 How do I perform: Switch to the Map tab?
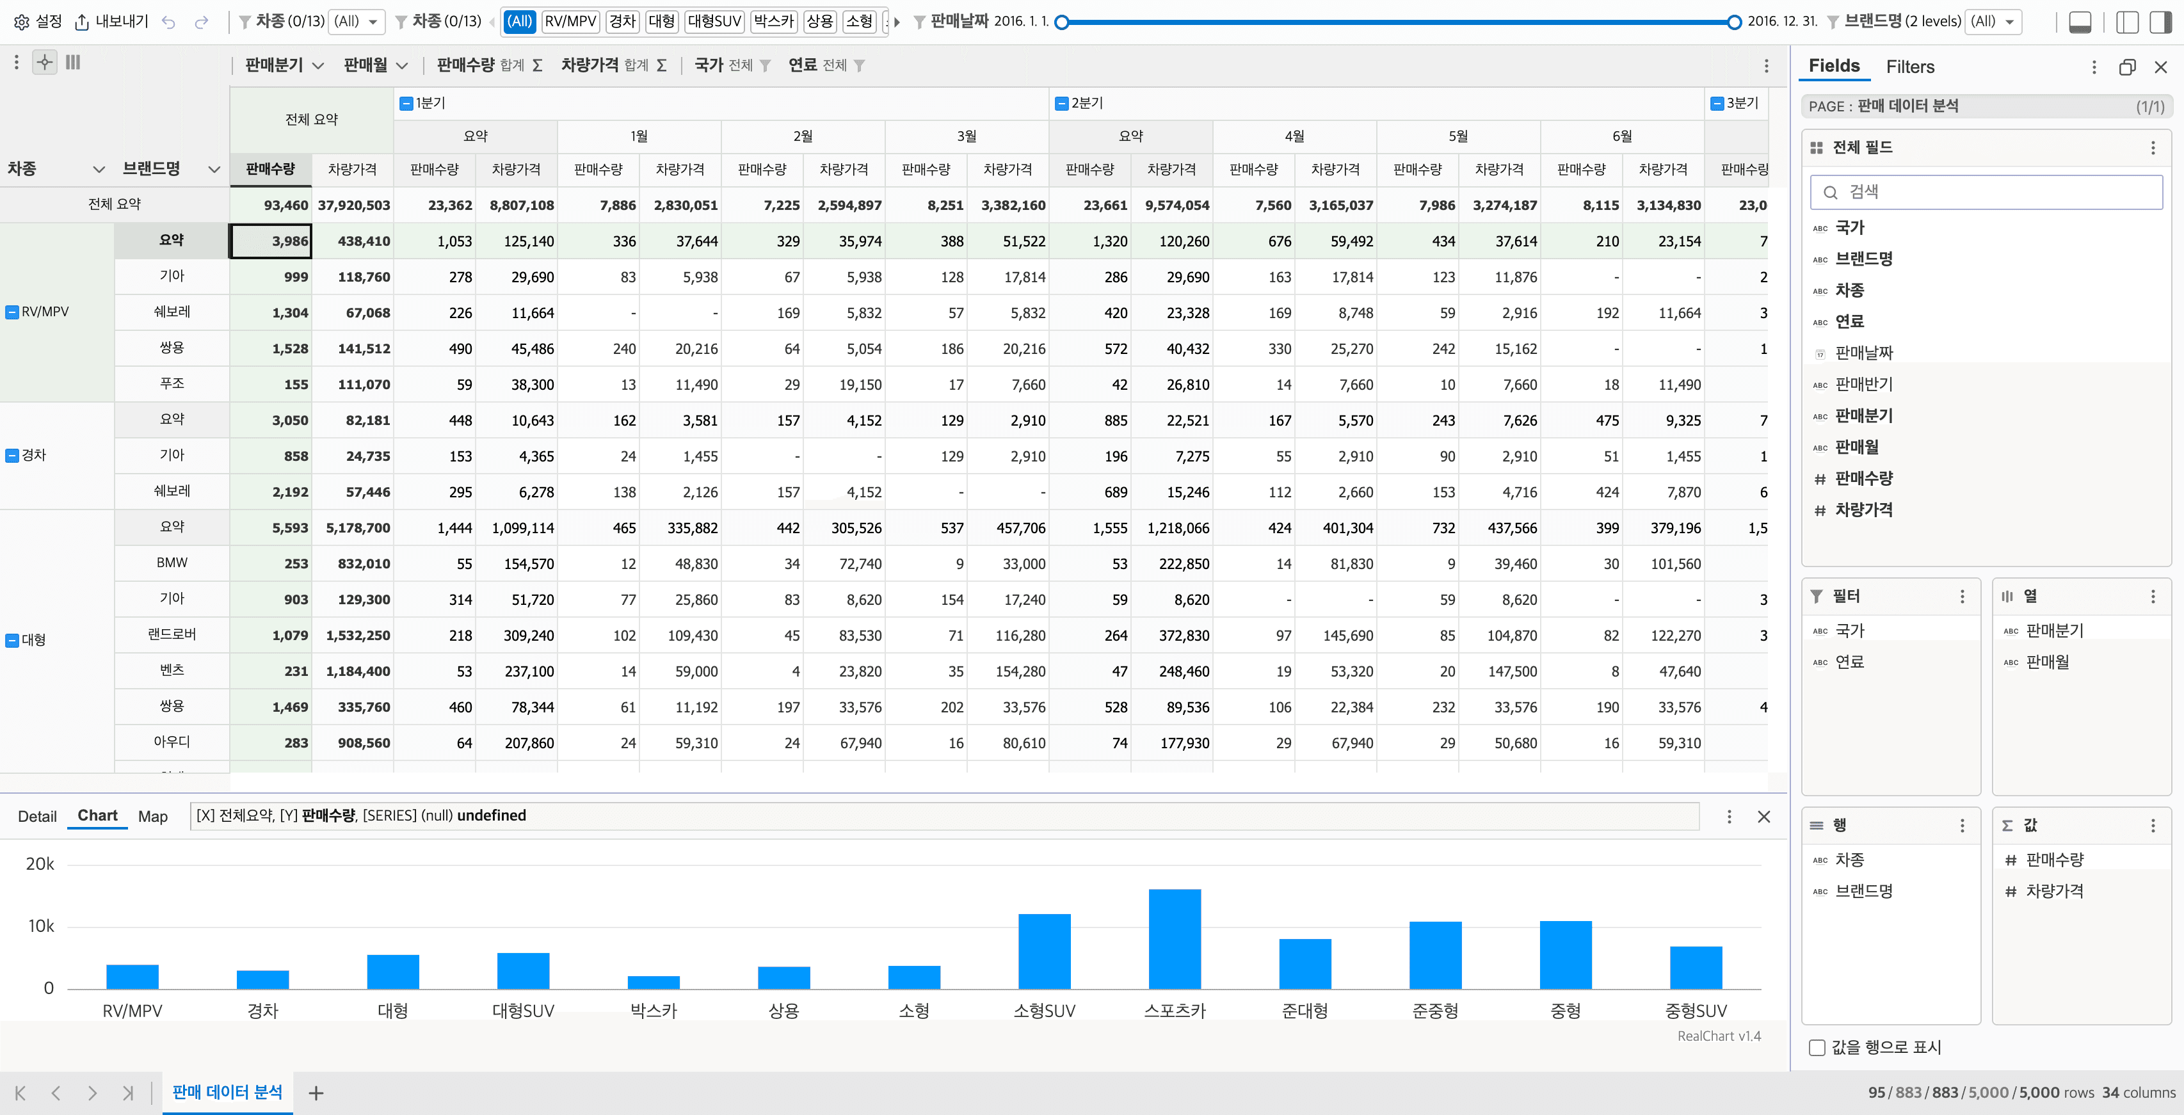(x=152, y=817)
